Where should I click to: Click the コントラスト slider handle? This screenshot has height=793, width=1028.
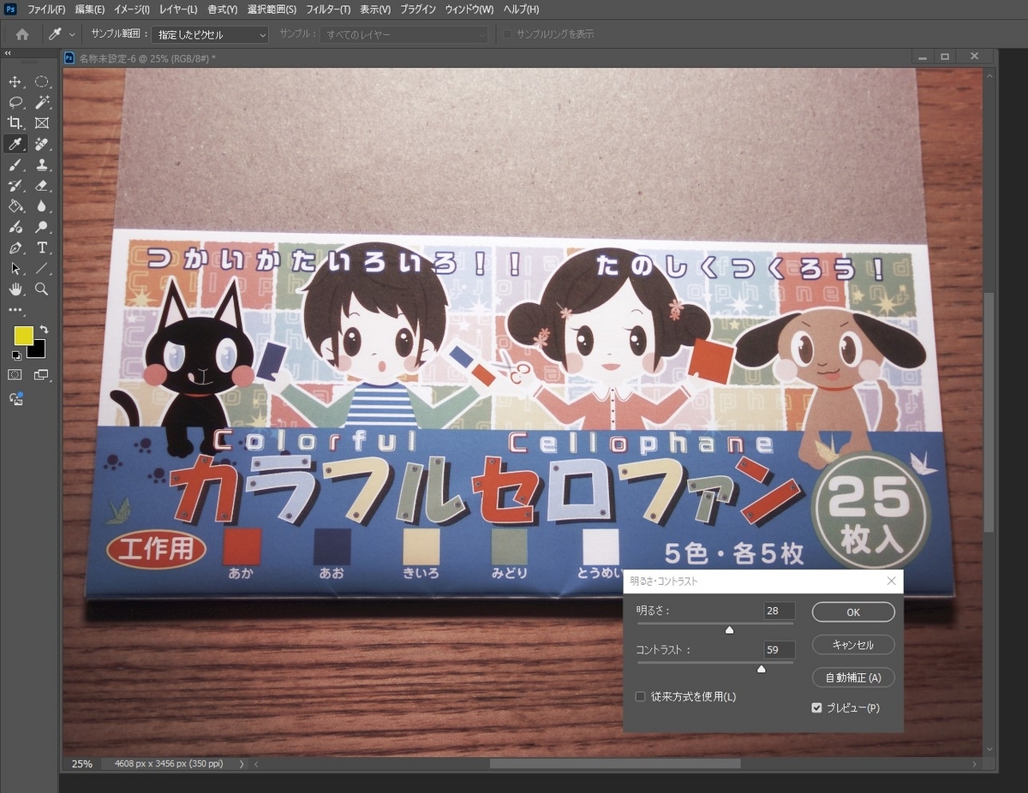pos(761,669)
